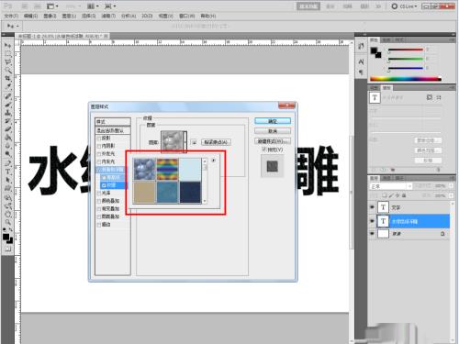Select the Lasso tool
This screenshot has width=459, height=344.
(7, 62)
